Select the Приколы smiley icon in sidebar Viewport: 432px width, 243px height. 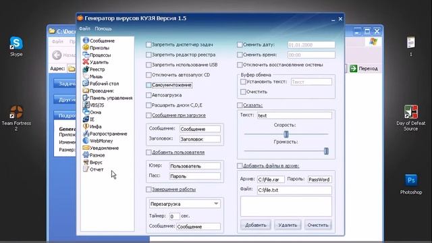[86, 48]
